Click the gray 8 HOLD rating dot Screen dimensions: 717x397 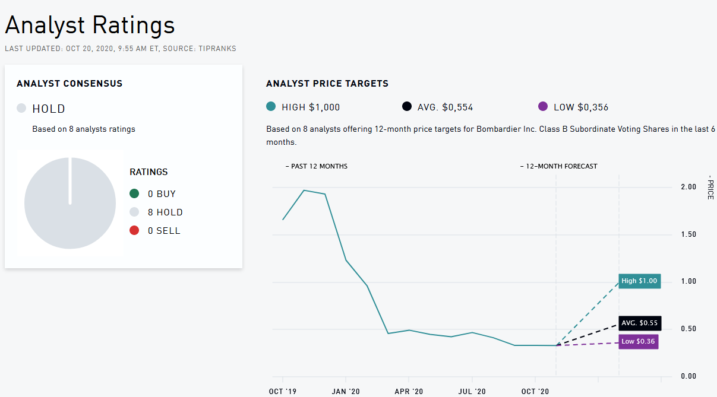[x=134, y=212]
